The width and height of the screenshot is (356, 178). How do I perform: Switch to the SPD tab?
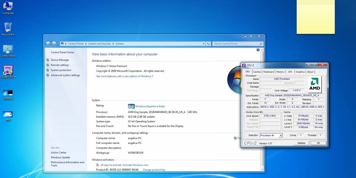tap(290, 72)
